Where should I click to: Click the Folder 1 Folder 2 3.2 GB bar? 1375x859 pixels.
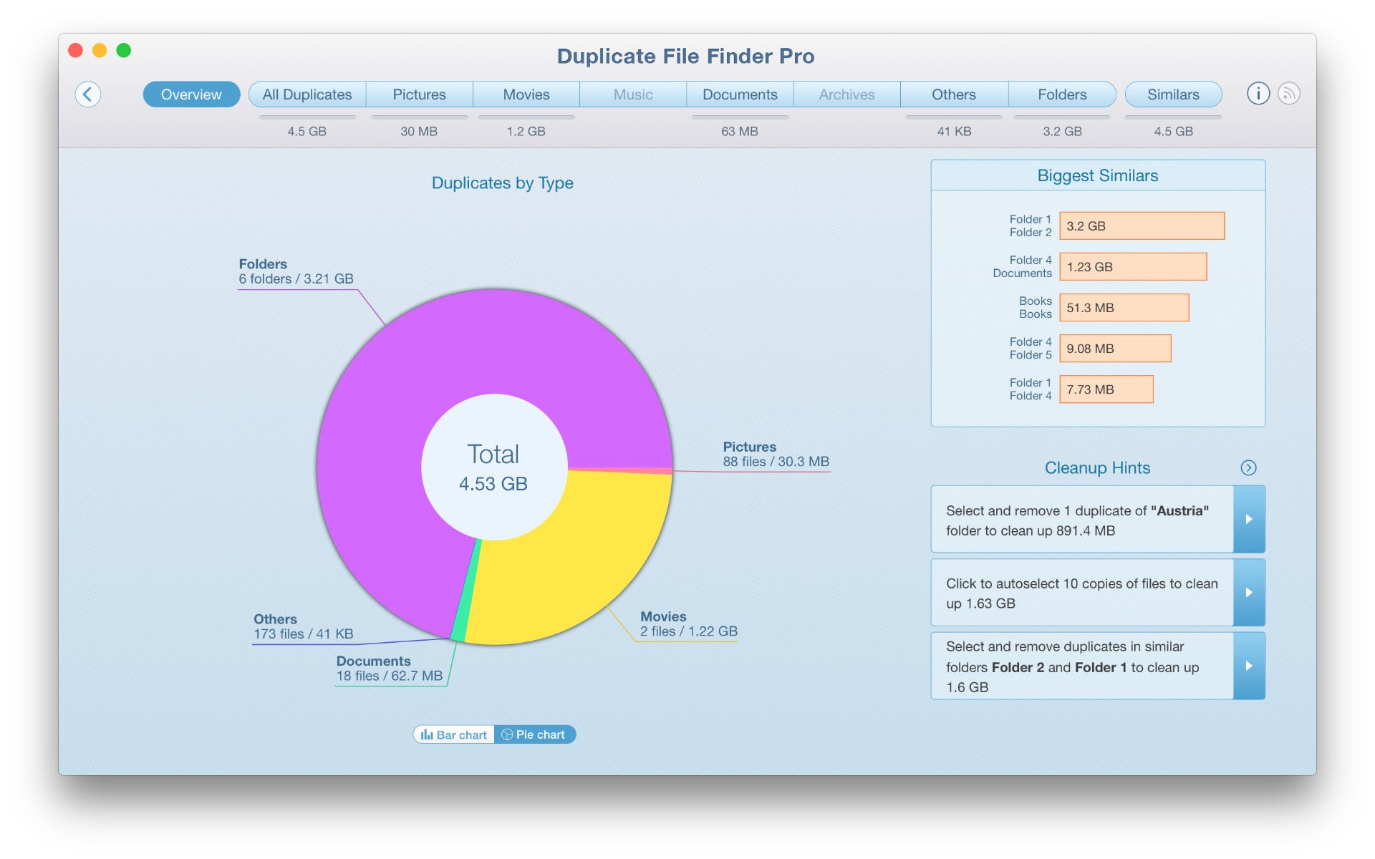tap(1142, 226)
